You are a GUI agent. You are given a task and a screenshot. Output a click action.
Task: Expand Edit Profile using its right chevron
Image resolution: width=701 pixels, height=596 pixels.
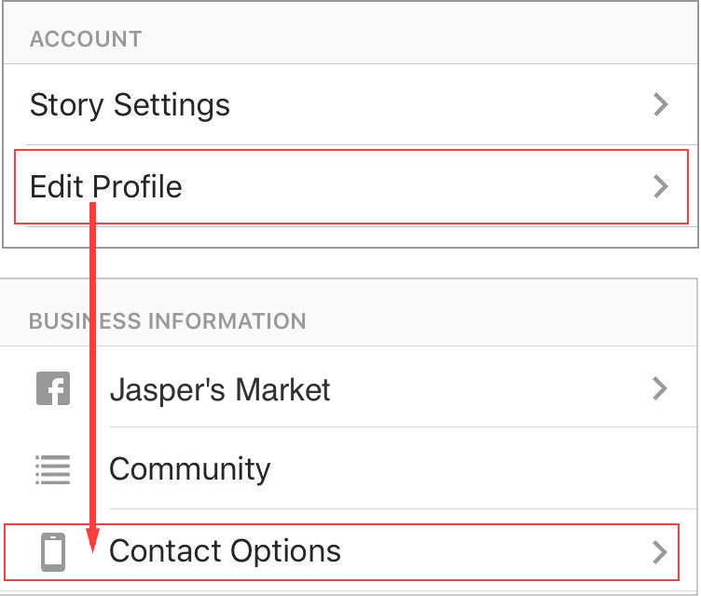661,186
